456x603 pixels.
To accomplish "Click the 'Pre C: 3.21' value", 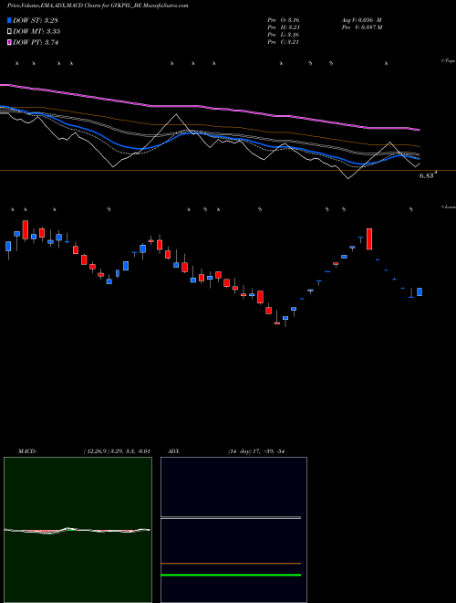I will [x=284, y=42].
